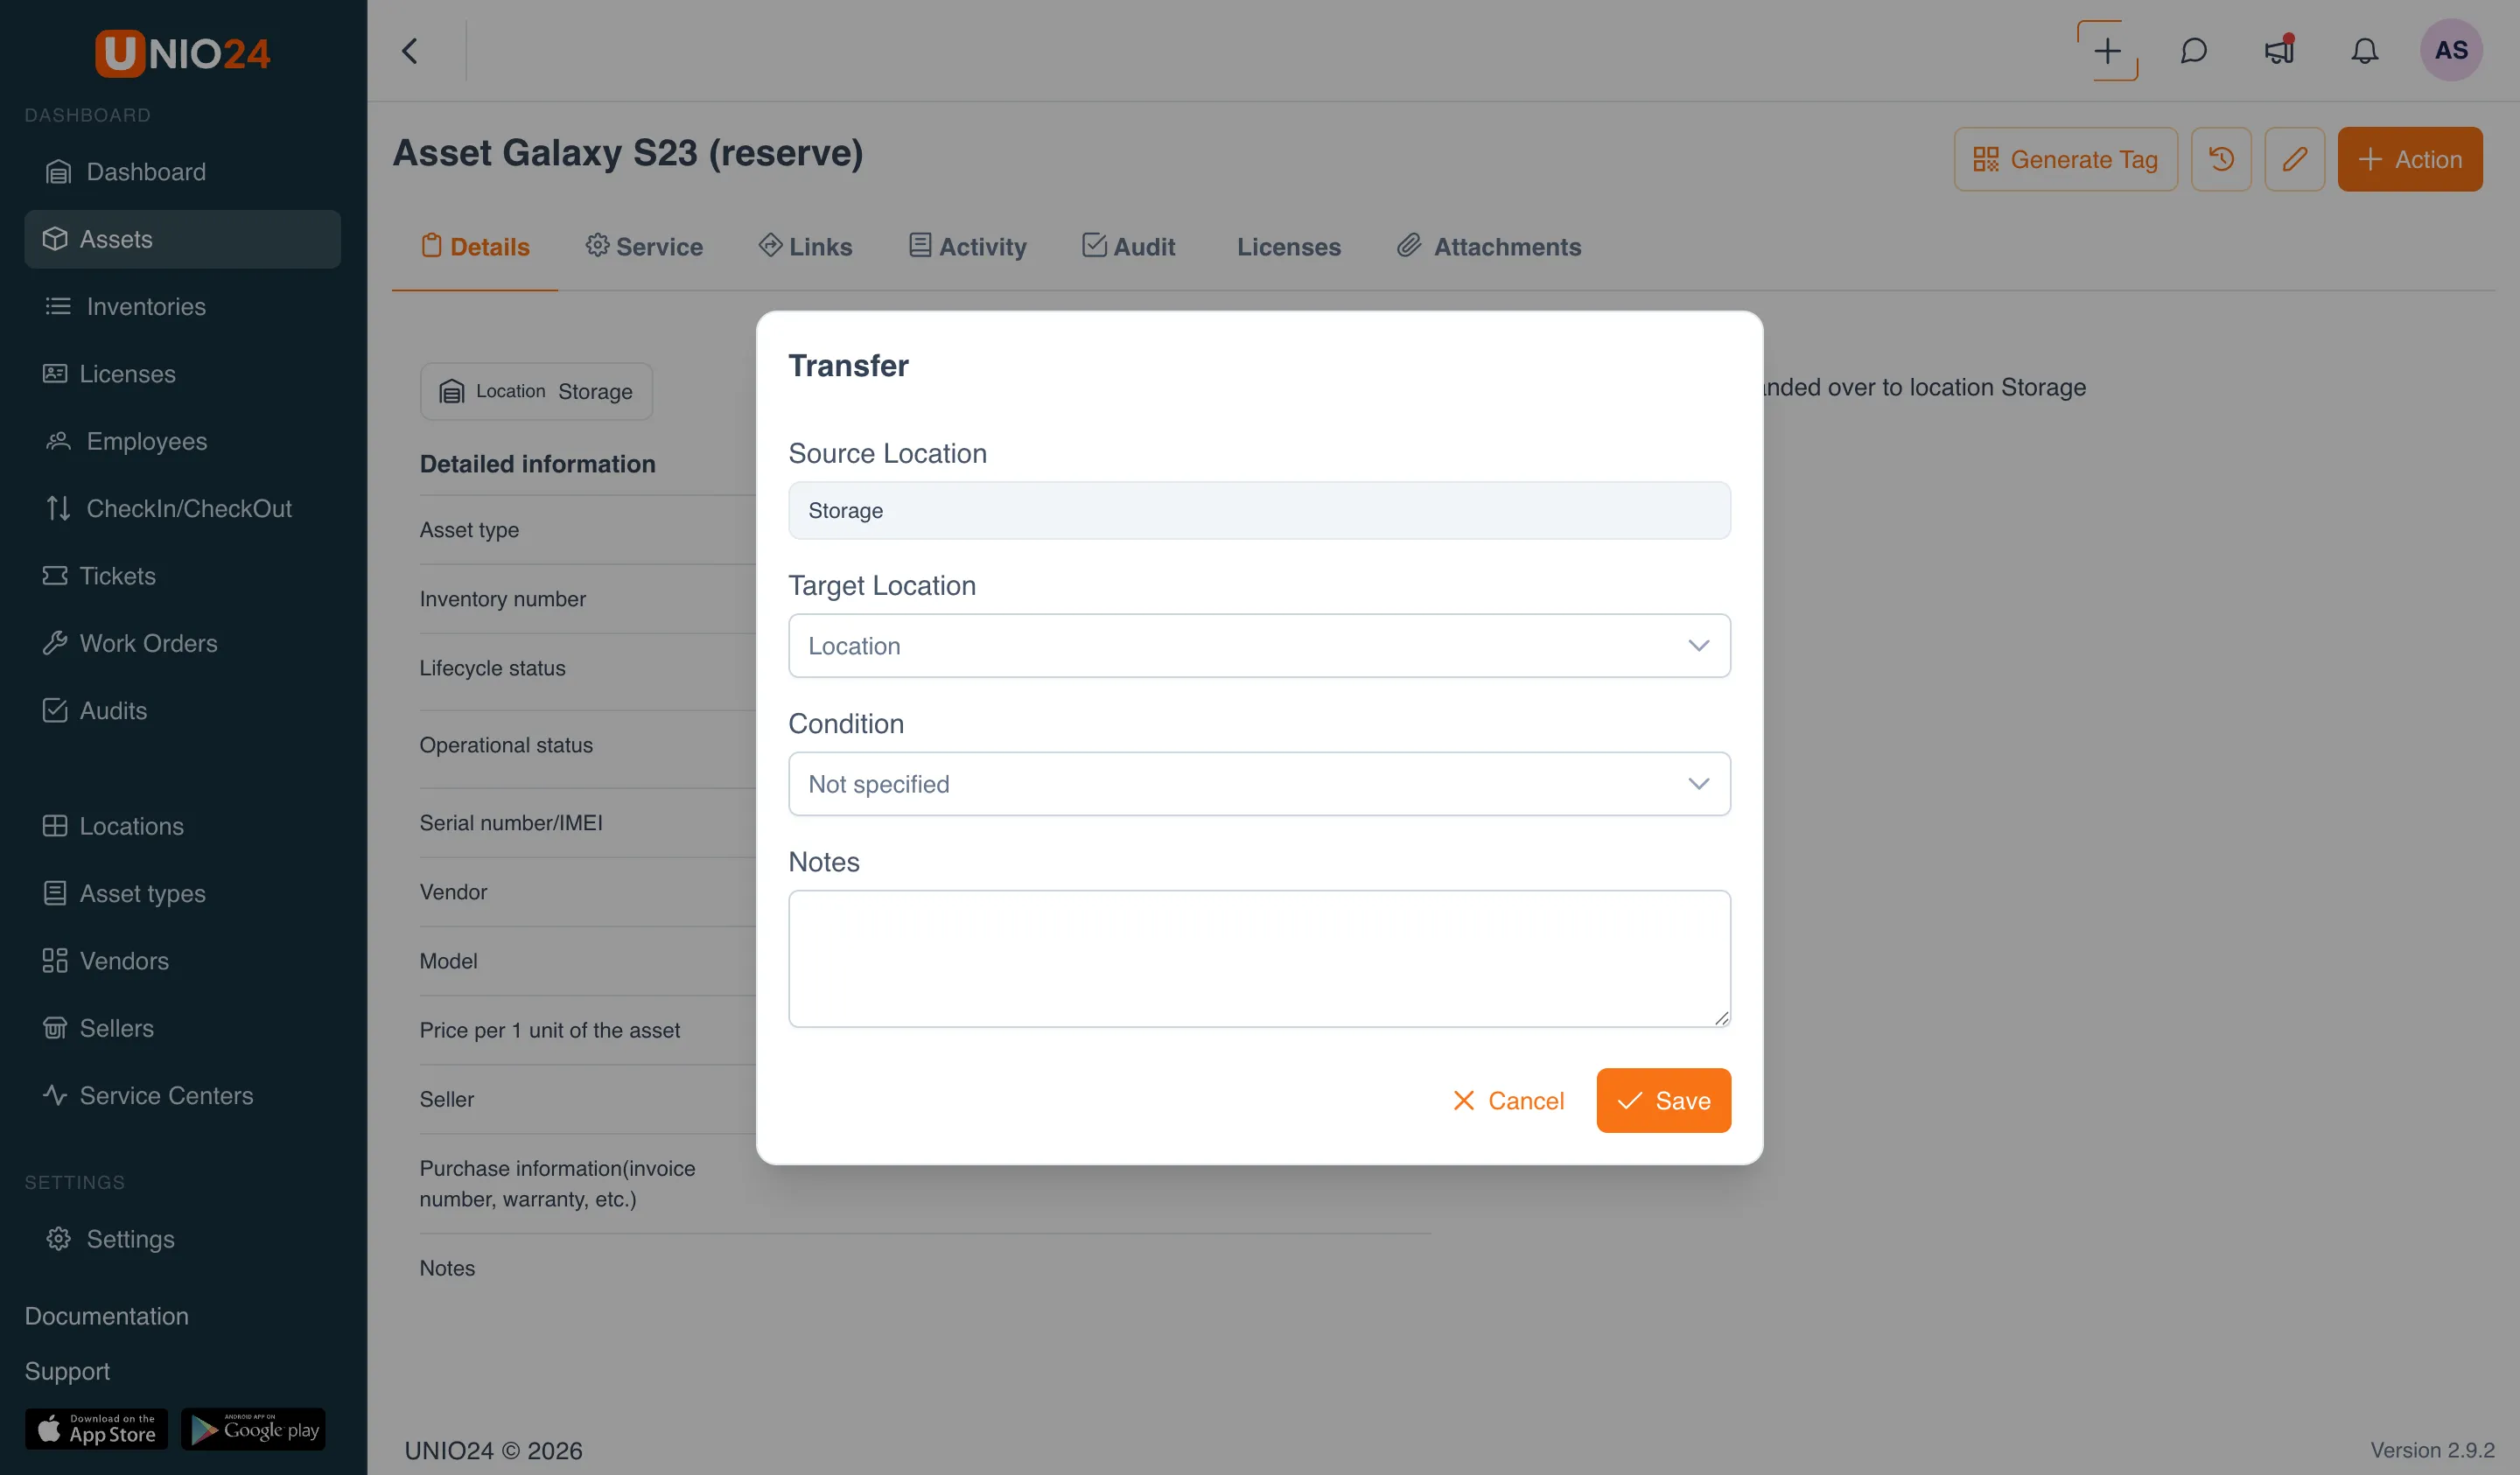This screenshot has height=1475, width=2520.
Task: Click the Transfer dialog title
Action: tap(848, 366)
